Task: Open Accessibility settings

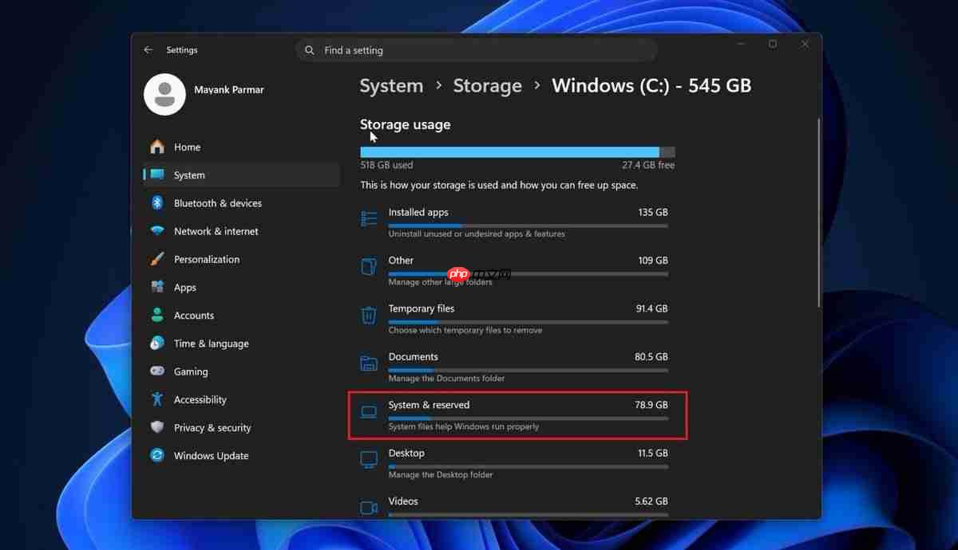Action: coord(241,399)
